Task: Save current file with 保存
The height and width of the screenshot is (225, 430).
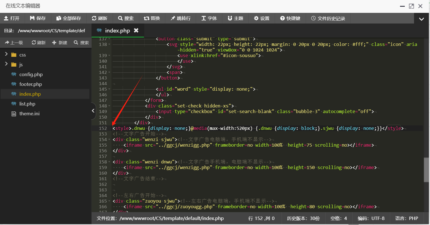Action: [x=38, y=18]
